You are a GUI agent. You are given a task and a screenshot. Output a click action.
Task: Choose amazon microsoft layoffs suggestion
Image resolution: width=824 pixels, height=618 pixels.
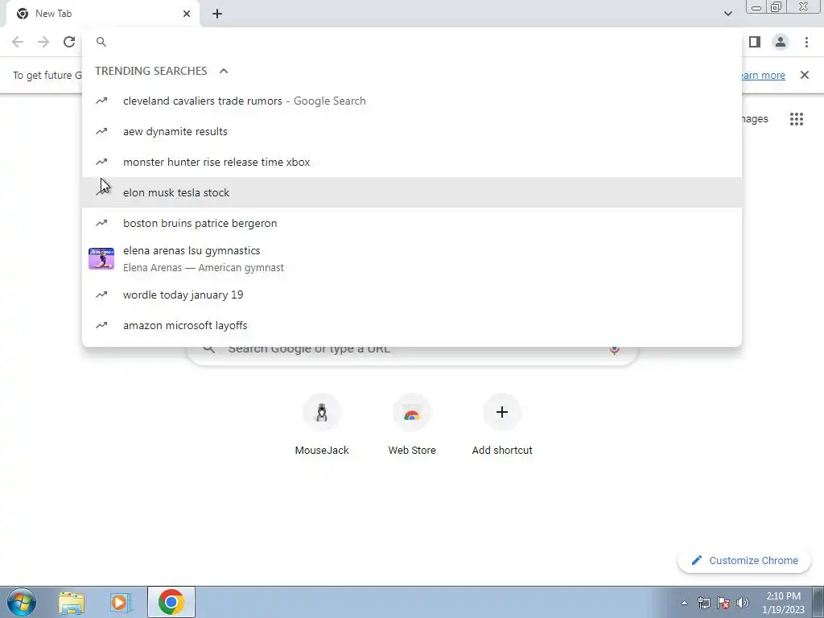coord(412,325)
